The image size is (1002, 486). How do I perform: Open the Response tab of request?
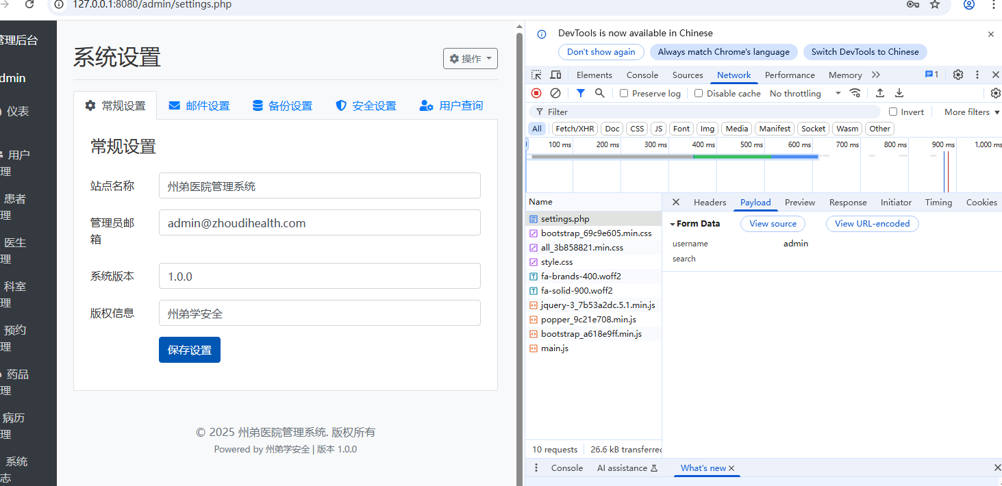[848, 202]
